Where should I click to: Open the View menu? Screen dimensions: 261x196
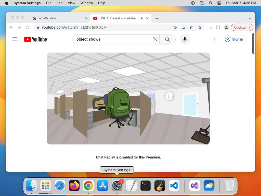[72, 3]
